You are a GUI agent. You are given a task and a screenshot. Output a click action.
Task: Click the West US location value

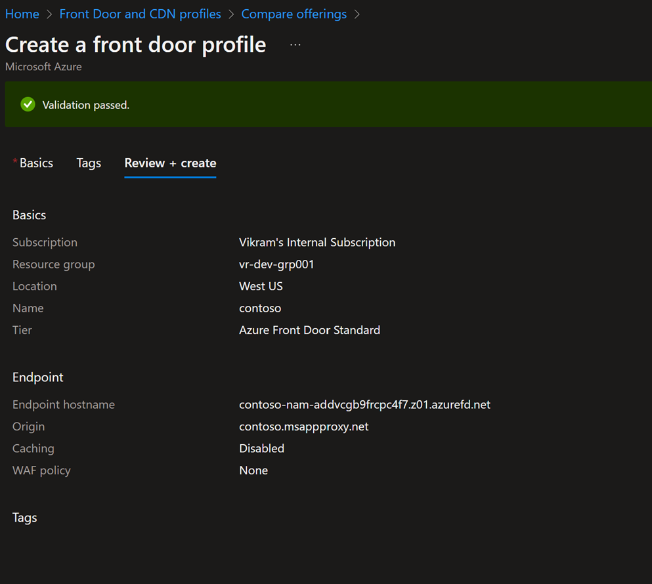[261, 286]
